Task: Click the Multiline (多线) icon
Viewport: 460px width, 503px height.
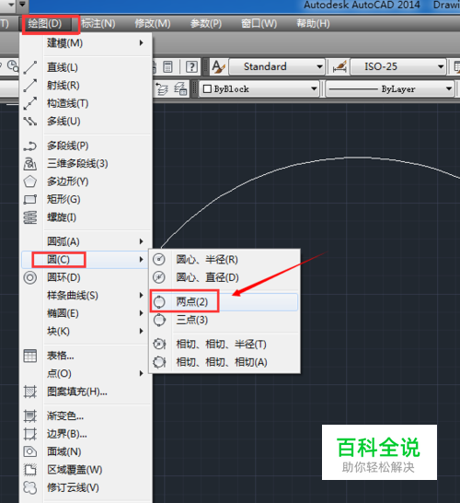Action: (x=30, y=122)
